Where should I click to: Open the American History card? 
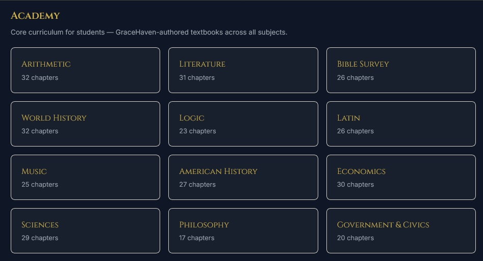point(243,178)
